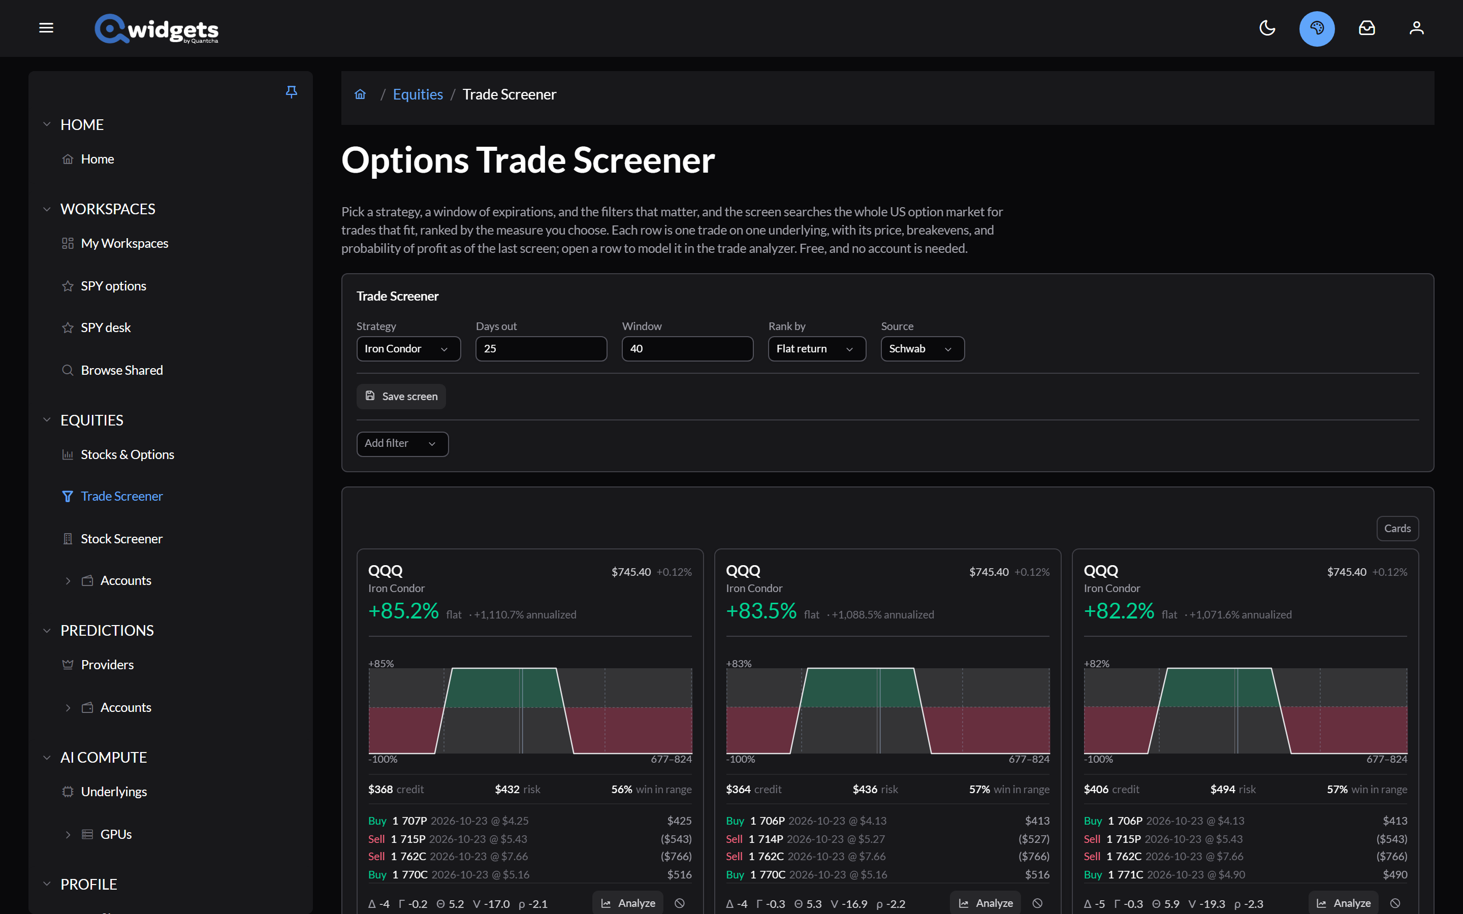Click the Sell 1 714P leg
Viewport: 1463px width, 914px height.
pyautogui.click(x=888, y=839)
